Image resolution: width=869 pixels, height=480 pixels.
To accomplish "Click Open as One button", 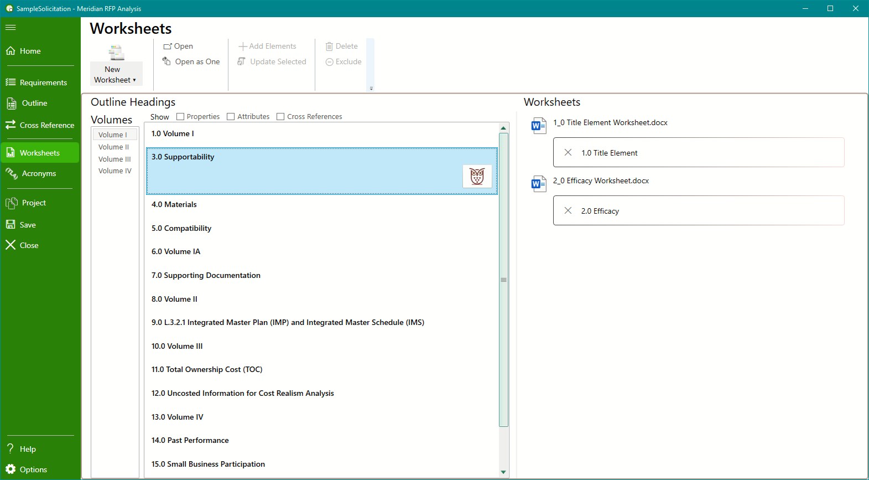I will [x=191, y=61].
